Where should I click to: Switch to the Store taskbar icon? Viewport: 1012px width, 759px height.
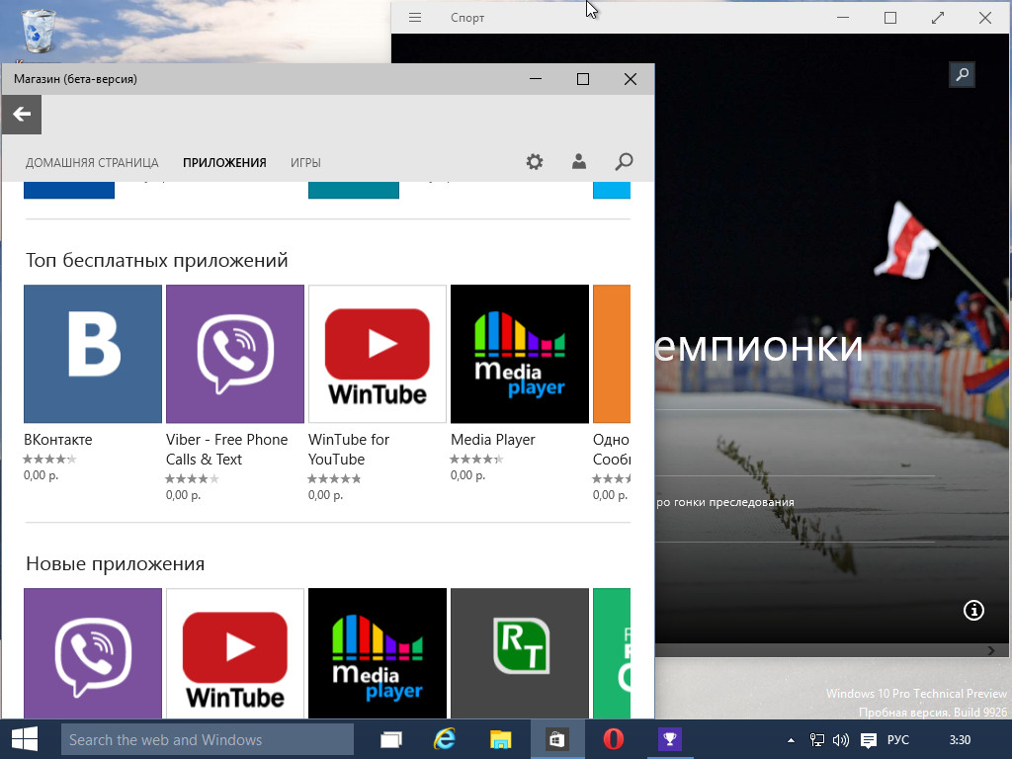click(x=556, y=739)
